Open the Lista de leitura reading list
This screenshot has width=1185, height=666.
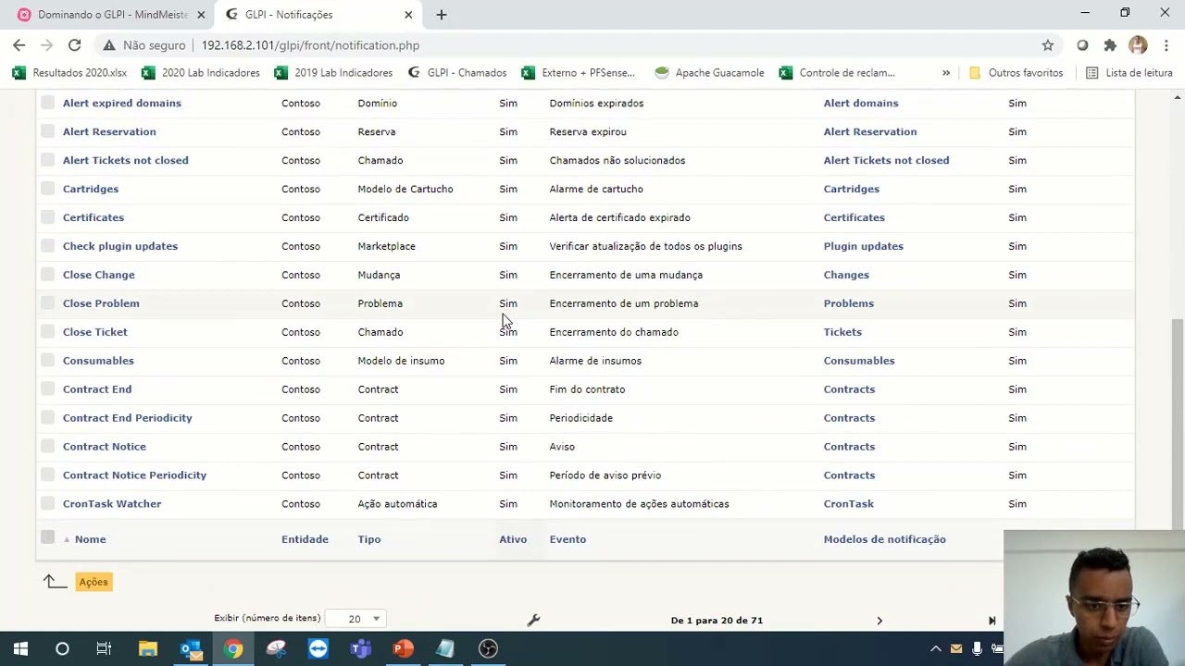coord(1129,73)
